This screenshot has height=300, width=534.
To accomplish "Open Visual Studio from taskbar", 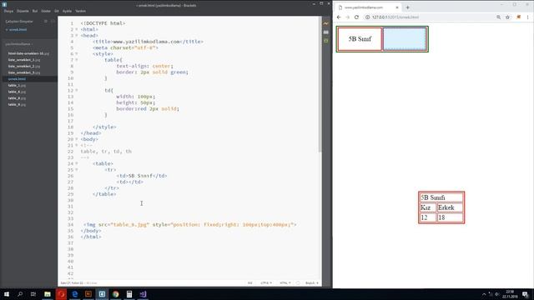I will click(x=143, y=294).
